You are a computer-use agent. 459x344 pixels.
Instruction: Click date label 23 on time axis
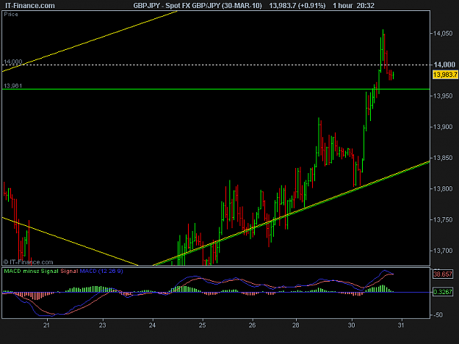102,325
